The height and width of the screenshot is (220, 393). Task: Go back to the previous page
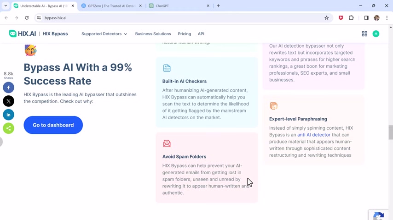[x=6, y=18]
